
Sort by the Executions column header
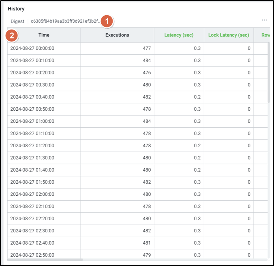pyautogui.click(x=117, y=35)
